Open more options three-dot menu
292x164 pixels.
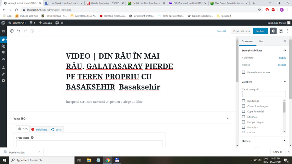[x=287, y=31]
